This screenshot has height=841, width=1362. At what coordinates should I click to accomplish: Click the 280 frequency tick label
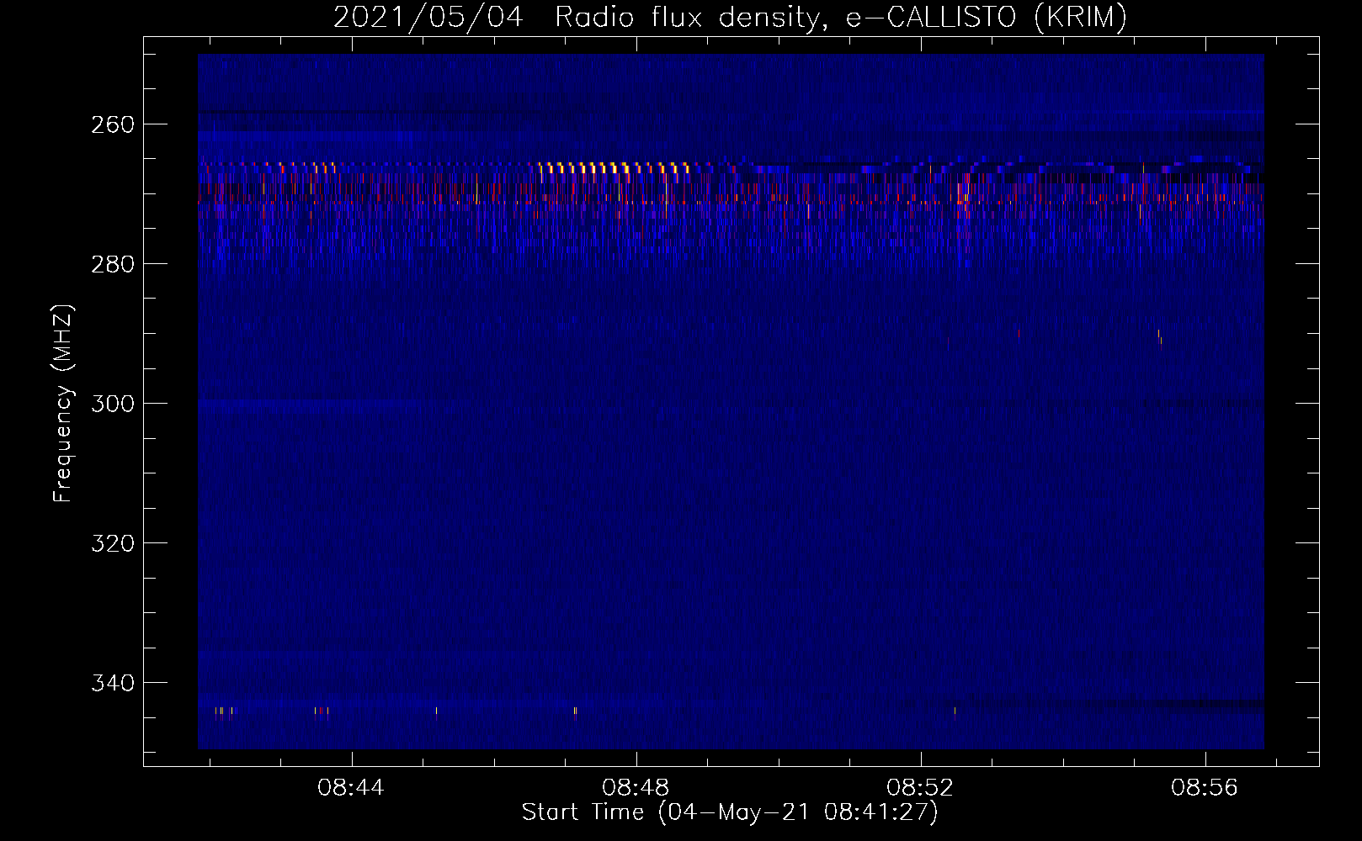point(112,264)
